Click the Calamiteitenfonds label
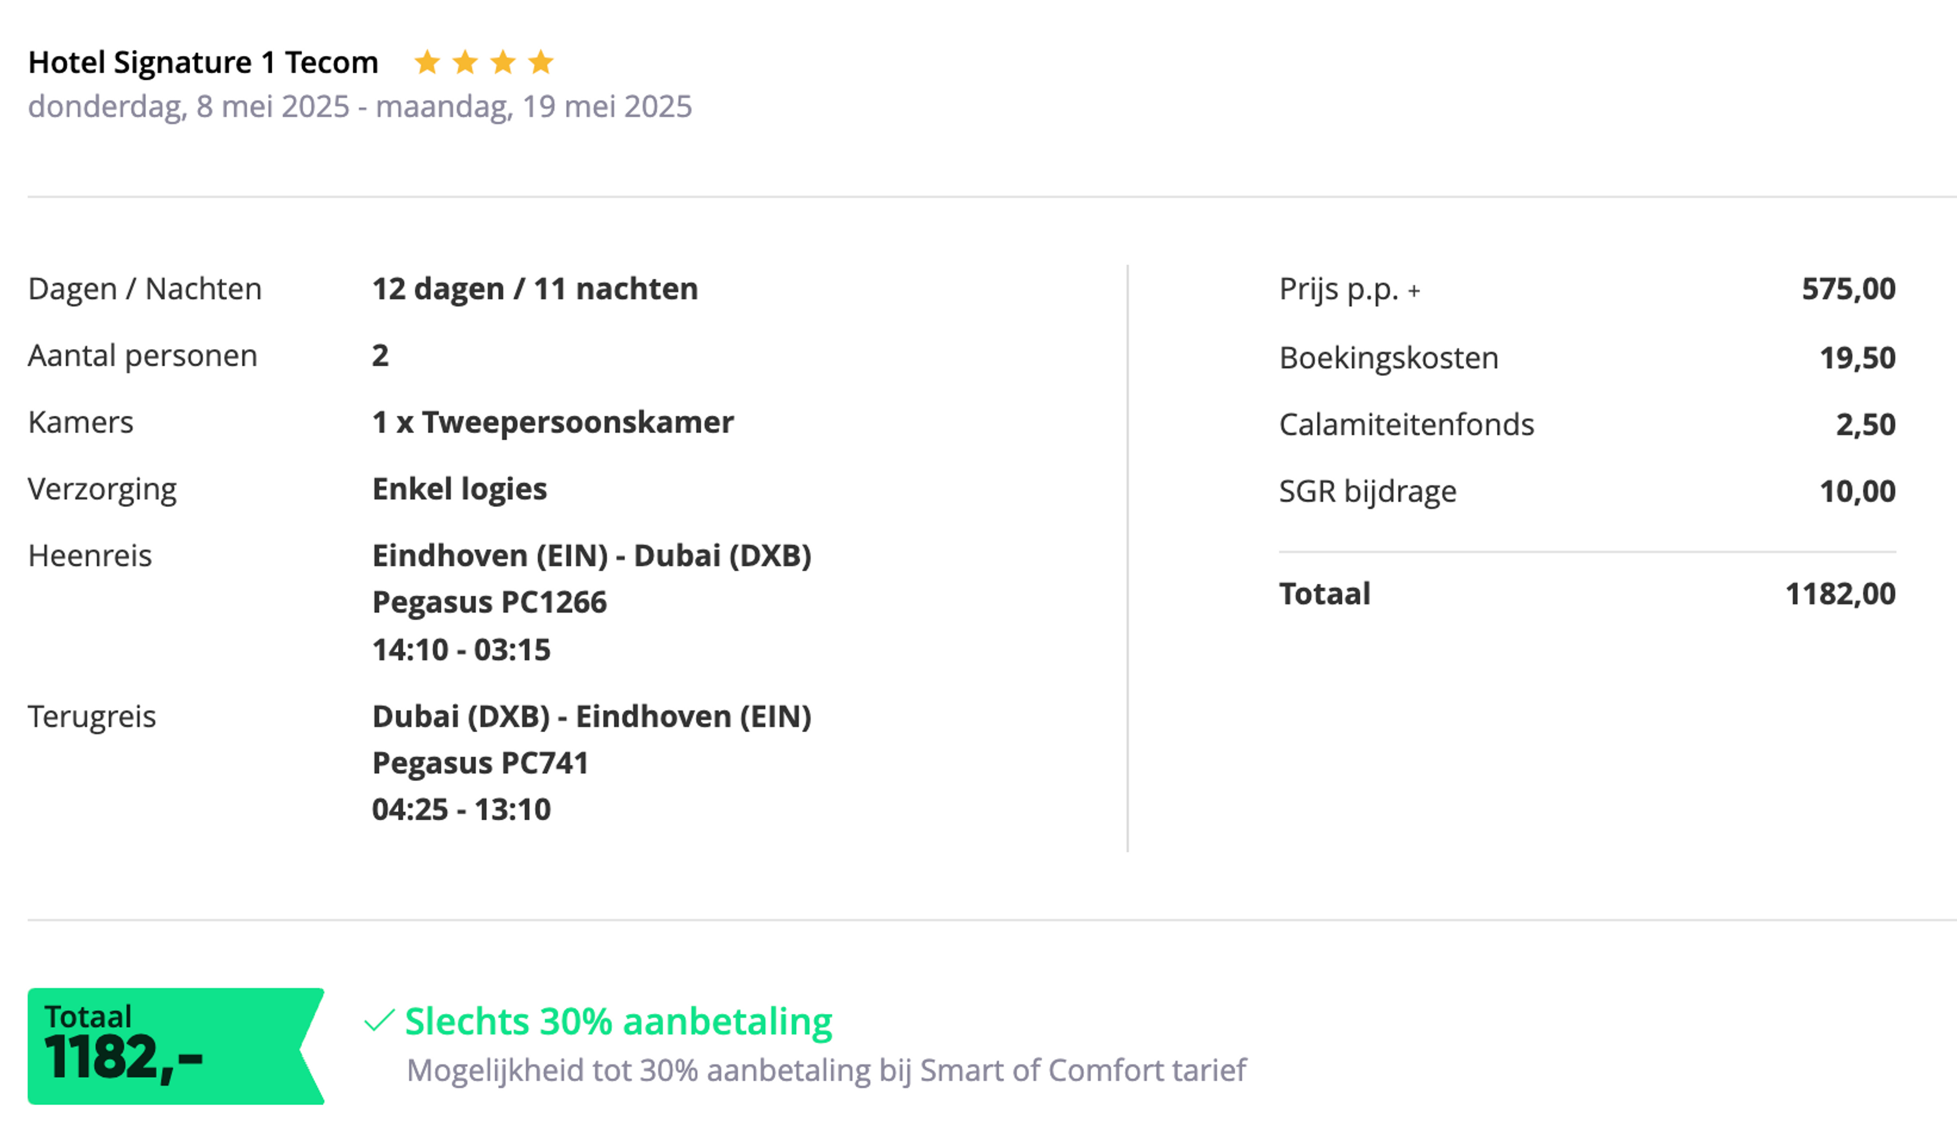Viewport: 1957px width, 1127px height. 1406,424
